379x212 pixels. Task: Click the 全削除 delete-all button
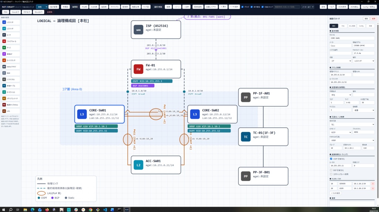tap(50, 12)
